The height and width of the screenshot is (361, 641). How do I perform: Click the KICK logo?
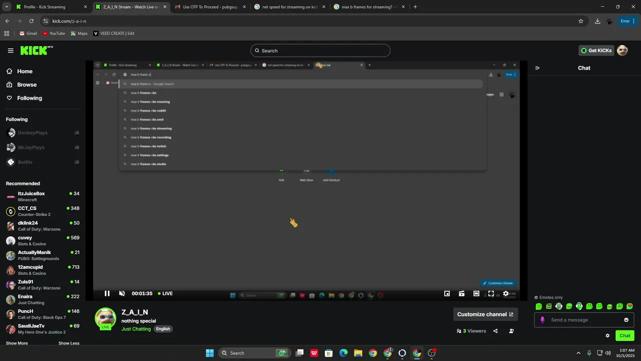37,50
